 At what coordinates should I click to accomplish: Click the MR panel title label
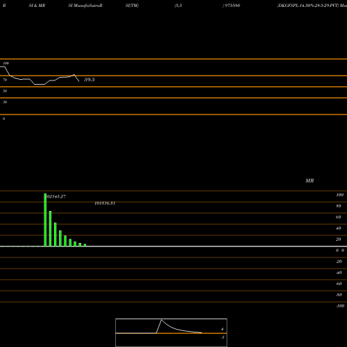coord(310,180)
